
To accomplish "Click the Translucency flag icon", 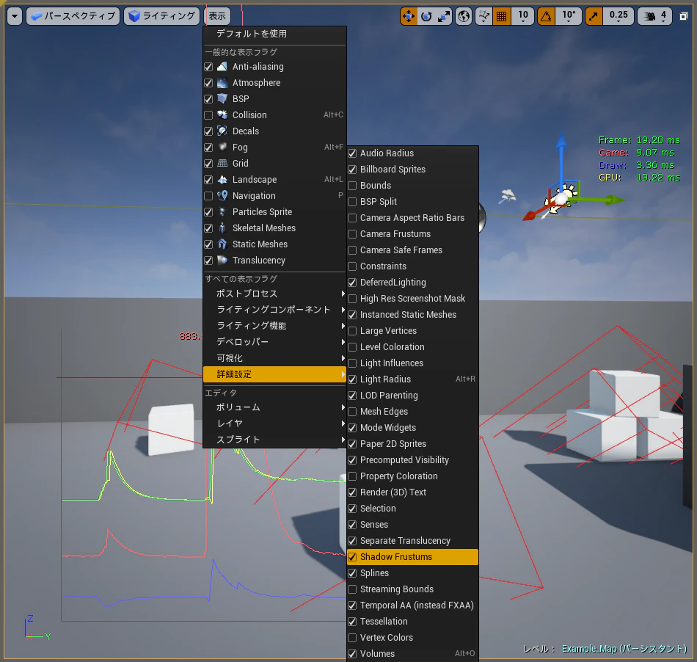I will [222, 260].
